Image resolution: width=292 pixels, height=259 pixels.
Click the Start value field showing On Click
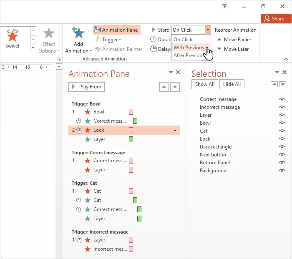click(188, 30)
